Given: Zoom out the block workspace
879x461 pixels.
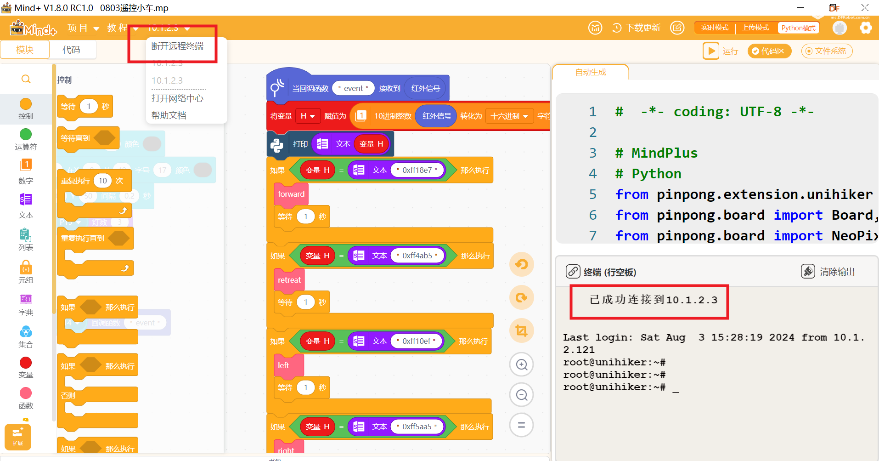Looking at the screenshot, I should point(522,395).
